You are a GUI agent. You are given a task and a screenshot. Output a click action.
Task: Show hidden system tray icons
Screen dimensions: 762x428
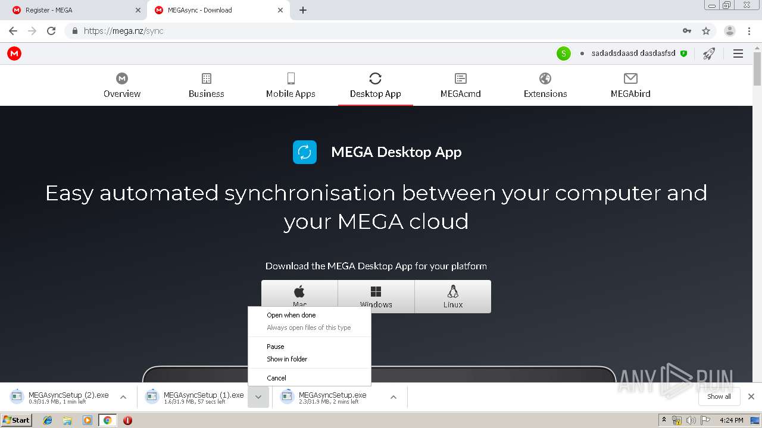[x=664, y=420]
